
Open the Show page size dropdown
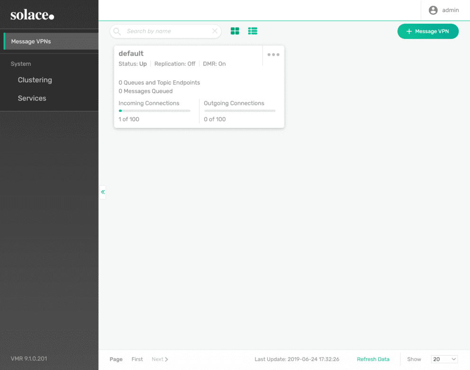(x=444, y=359)
